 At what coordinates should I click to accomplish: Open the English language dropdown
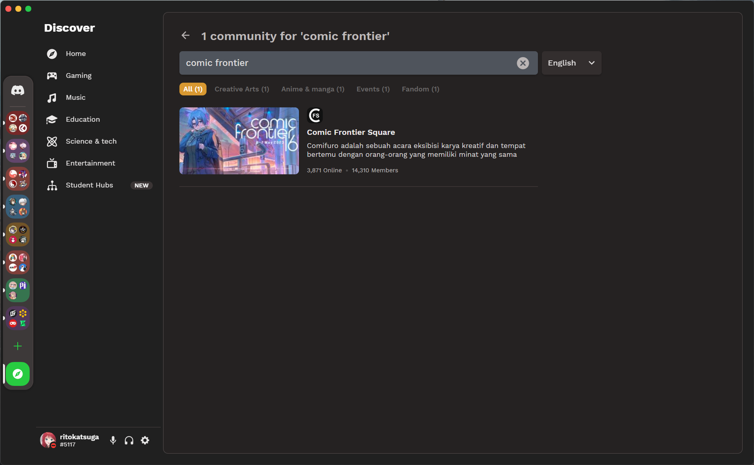pos(572,63)
